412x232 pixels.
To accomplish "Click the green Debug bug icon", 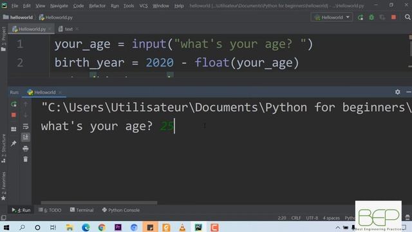I will tap(371, 17).
